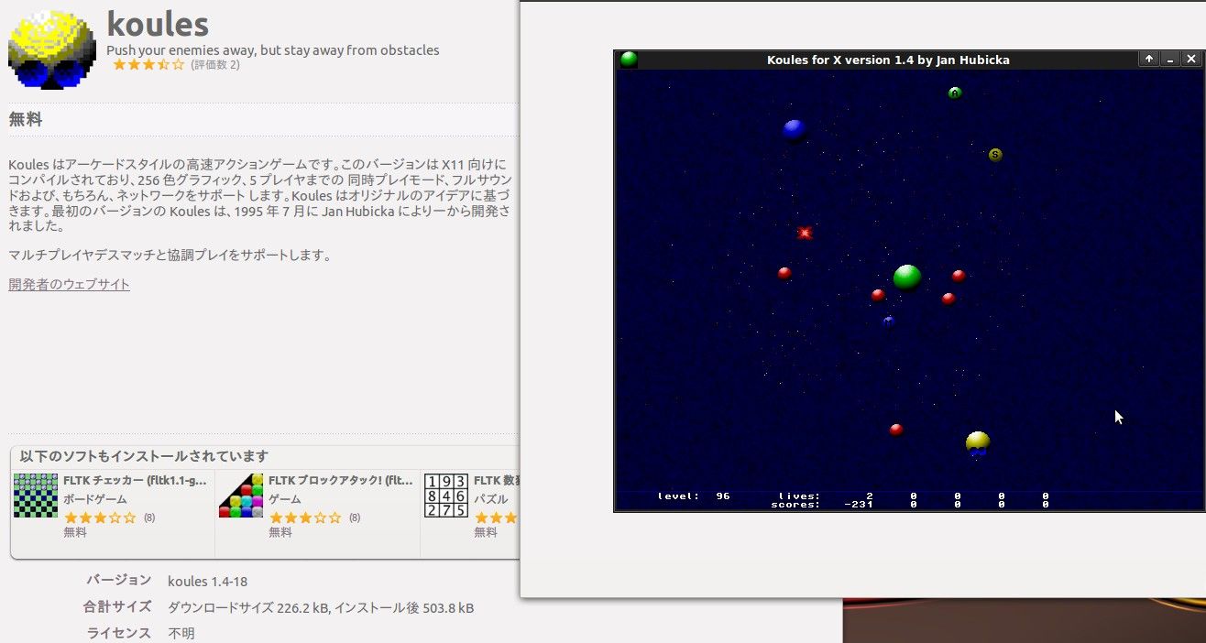This screenshot has height=643, width=1206.
Task: Minimize the Koules game window
Action: (1170, 60)
